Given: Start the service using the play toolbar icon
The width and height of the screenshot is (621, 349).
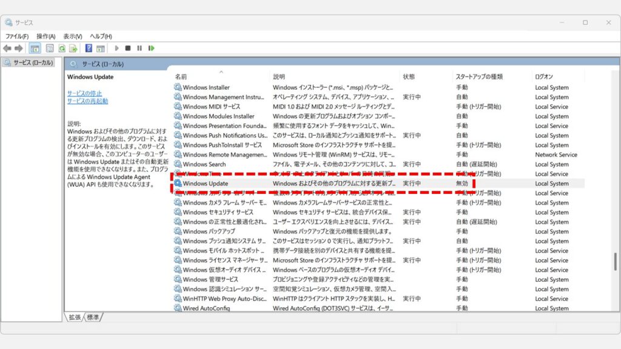Looking at the screenshot, I should 116,48.
